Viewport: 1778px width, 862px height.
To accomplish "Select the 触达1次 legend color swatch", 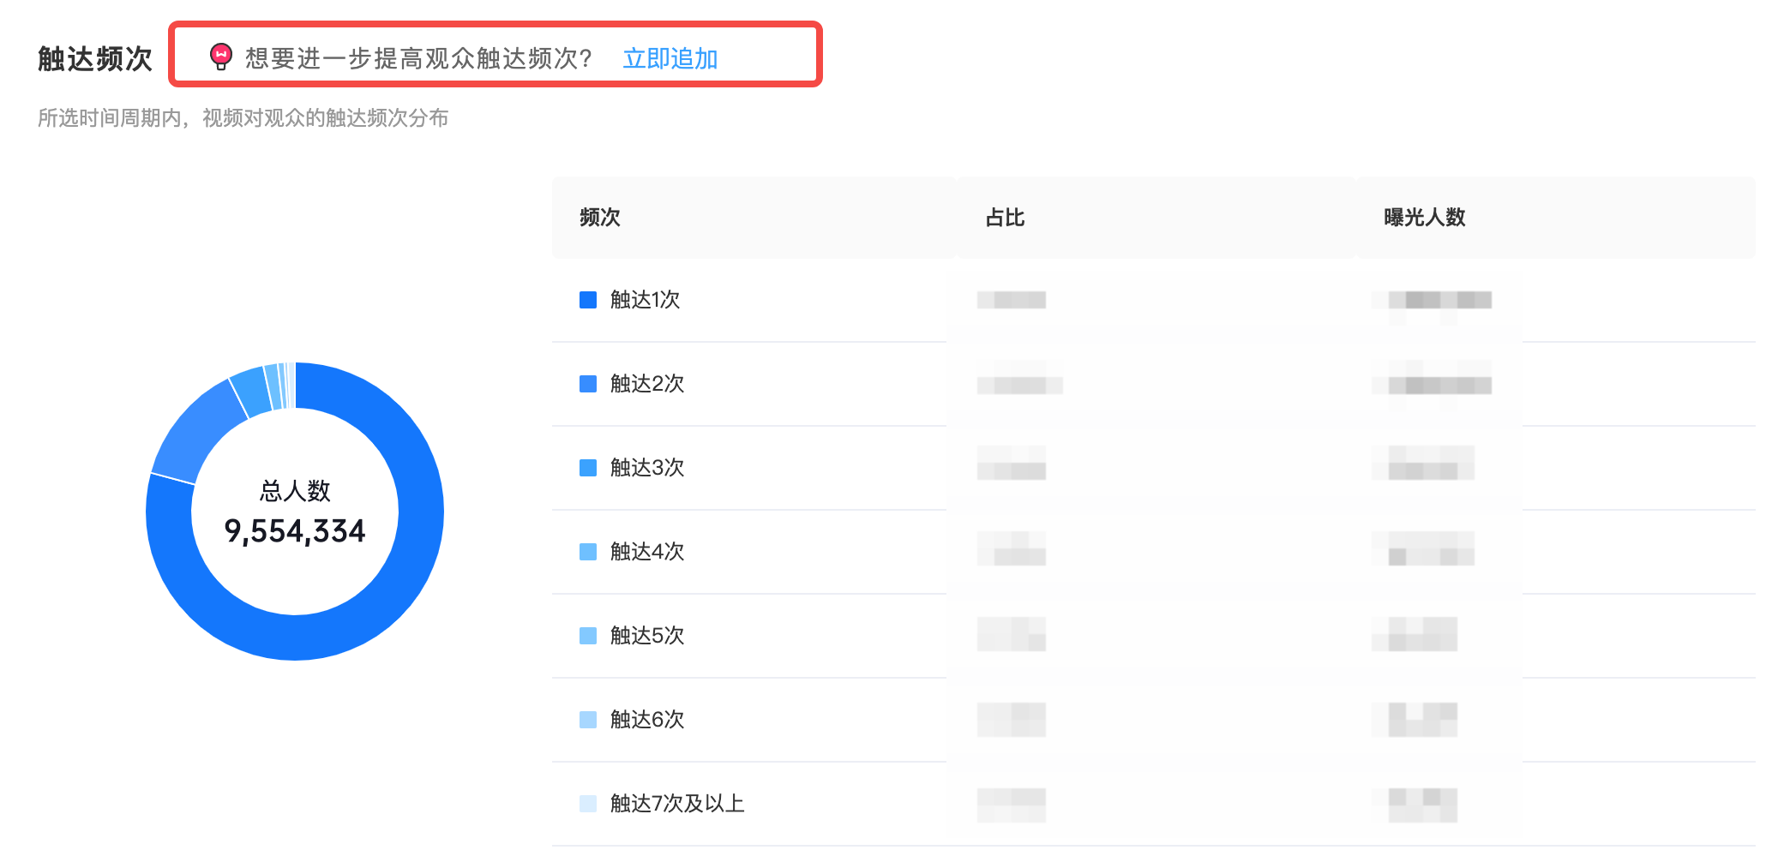I will coord(588,300).
